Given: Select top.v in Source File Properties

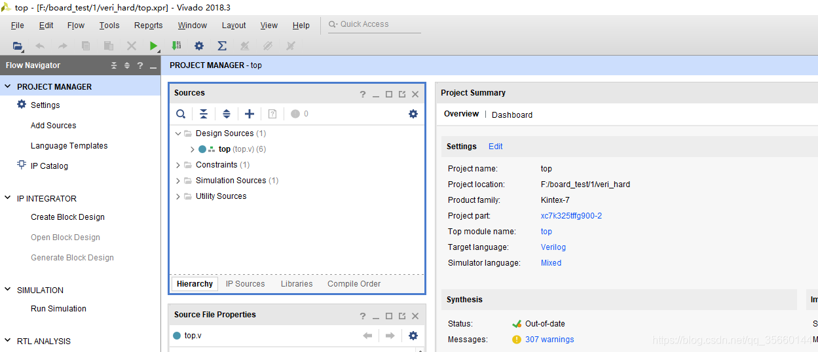Looking at the screenshot, I should 193,336.
